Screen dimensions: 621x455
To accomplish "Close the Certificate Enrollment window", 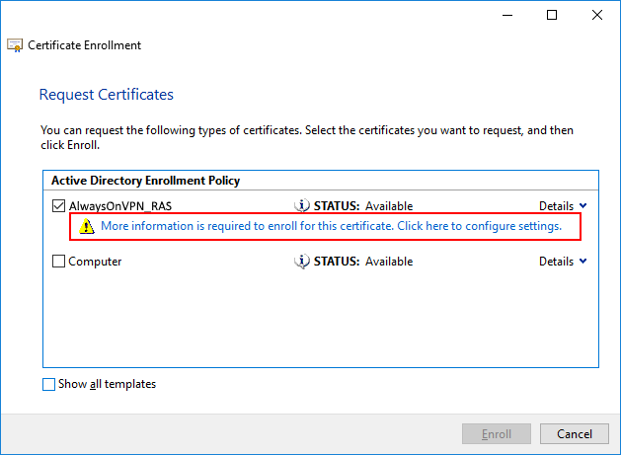I will (x=597, y=15).
